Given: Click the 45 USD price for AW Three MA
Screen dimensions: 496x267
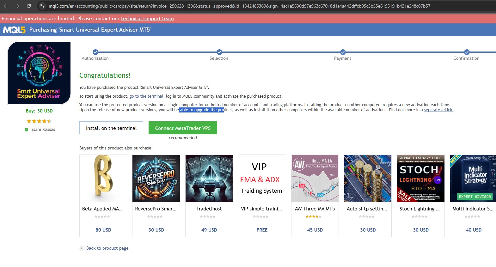Looking at the screenshot, I should point(315,230).
